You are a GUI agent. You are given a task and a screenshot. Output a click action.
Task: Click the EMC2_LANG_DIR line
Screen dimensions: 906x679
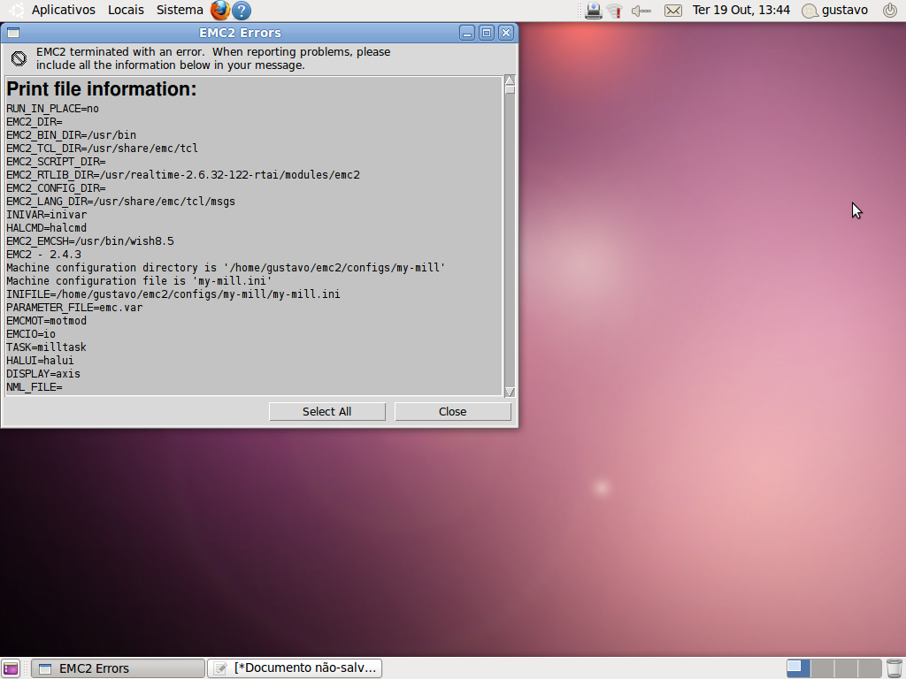[120, 202]
